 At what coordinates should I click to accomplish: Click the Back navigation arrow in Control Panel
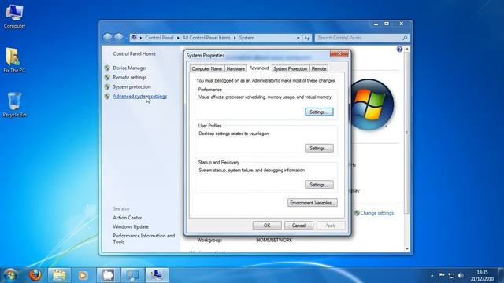(x=108, y=38)
